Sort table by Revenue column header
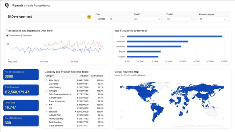Viewport: 235px width, 132px height. point(84,76)
